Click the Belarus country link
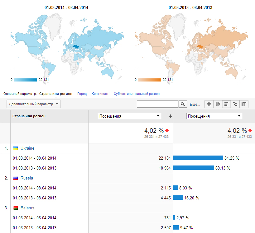The image size is (255, 233). tap(27, 208)
